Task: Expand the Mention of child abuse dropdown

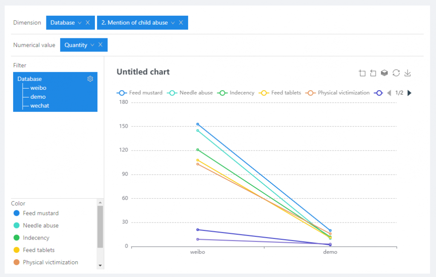Action: [173, 23]
